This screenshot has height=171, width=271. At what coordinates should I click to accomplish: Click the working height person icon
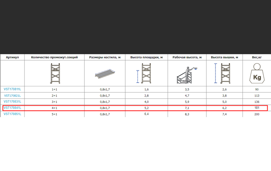click(x=187, y=75)
